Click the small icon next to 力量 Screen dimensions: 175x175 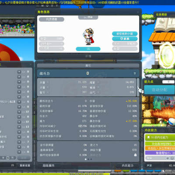pos(48,87)
